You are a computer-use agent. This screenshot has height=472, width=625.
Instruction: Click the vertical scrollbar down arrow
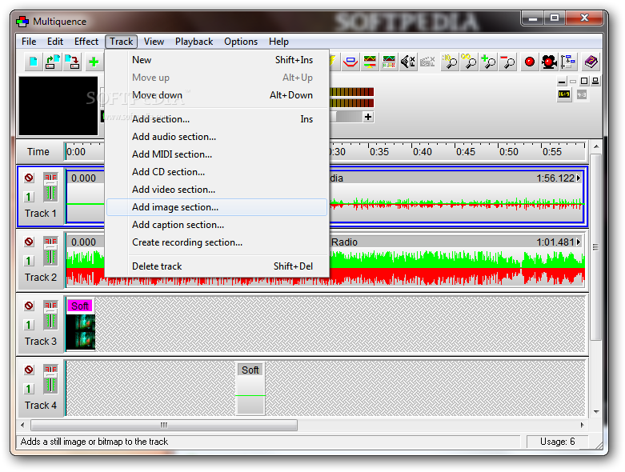(x=596, y=411)
